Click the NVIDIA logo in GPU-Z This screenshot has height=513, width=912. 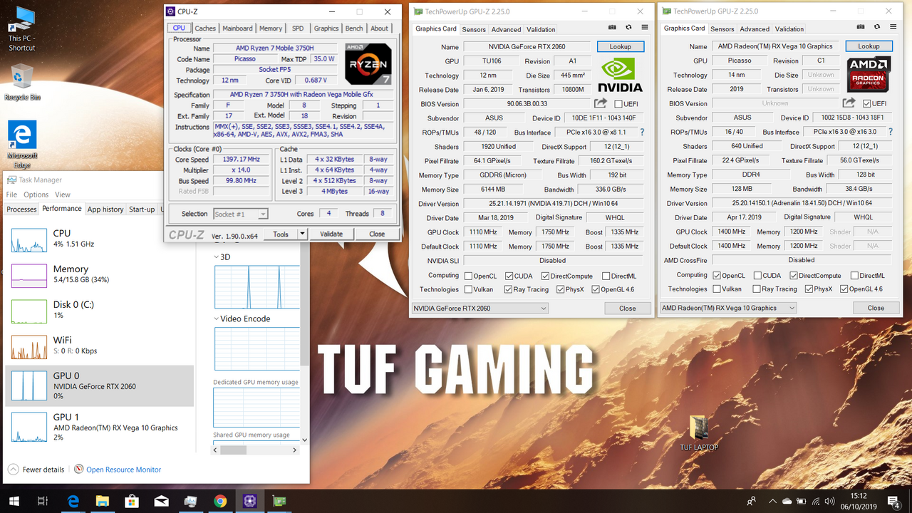620,76
